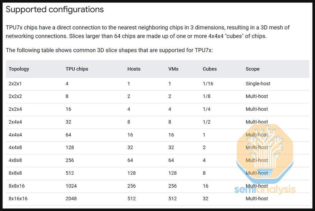Image resolution: width=315 pixels, height=211 pixels.
Task: Select the 1024 TPU chips value
Action: pos(71,186)
